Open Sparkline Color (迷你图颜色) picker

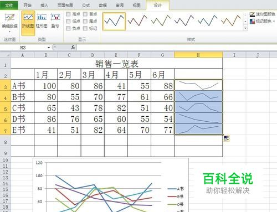point(262,14)
